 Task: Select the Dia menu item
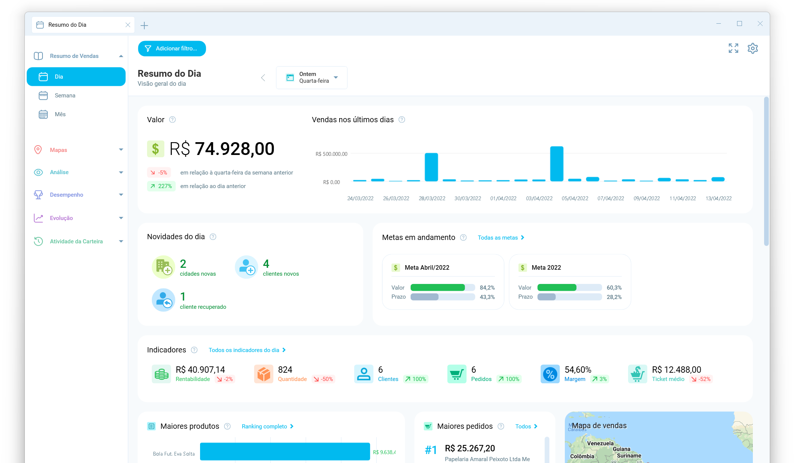[76, 77]
